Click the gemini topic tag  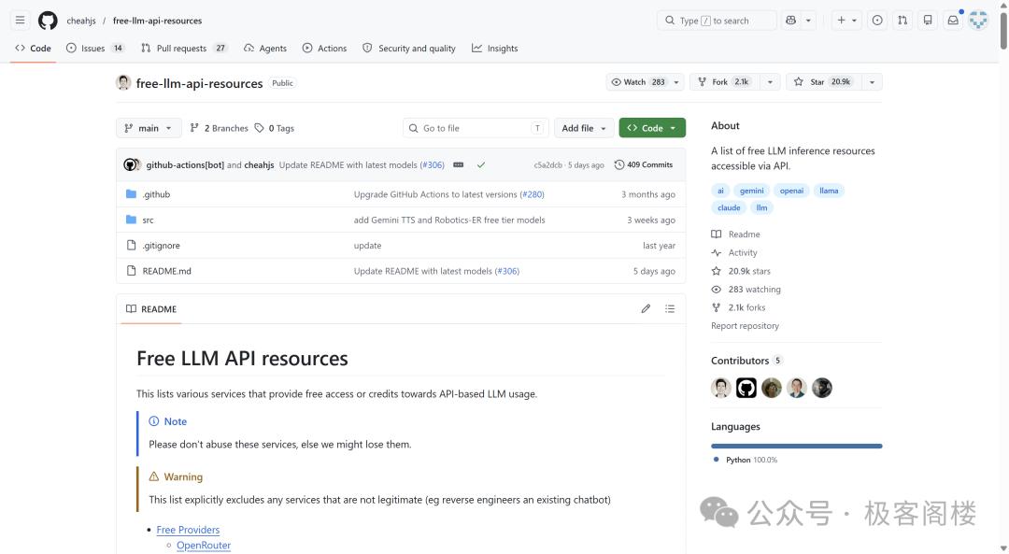point(751,191)
